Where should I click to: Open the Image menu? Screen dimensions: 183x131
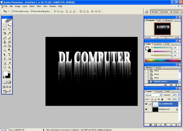(x=18, y=6)
